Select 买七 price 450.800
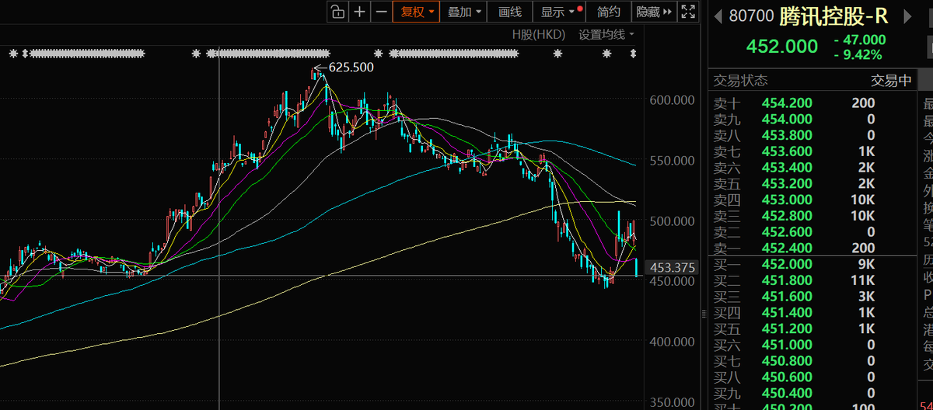Viewport: 933px width, 410px height. click(x=787, y=361)
